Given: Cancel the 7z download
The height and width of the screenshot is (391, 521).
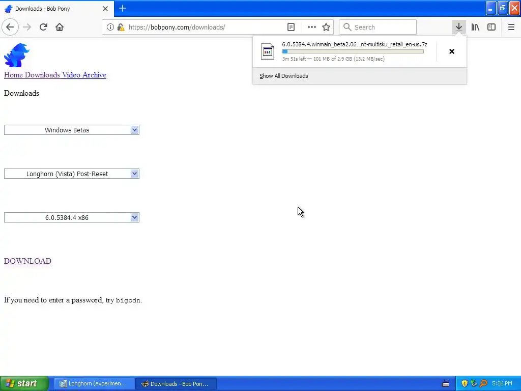Looking at the screenshot, I should (452, 51).
